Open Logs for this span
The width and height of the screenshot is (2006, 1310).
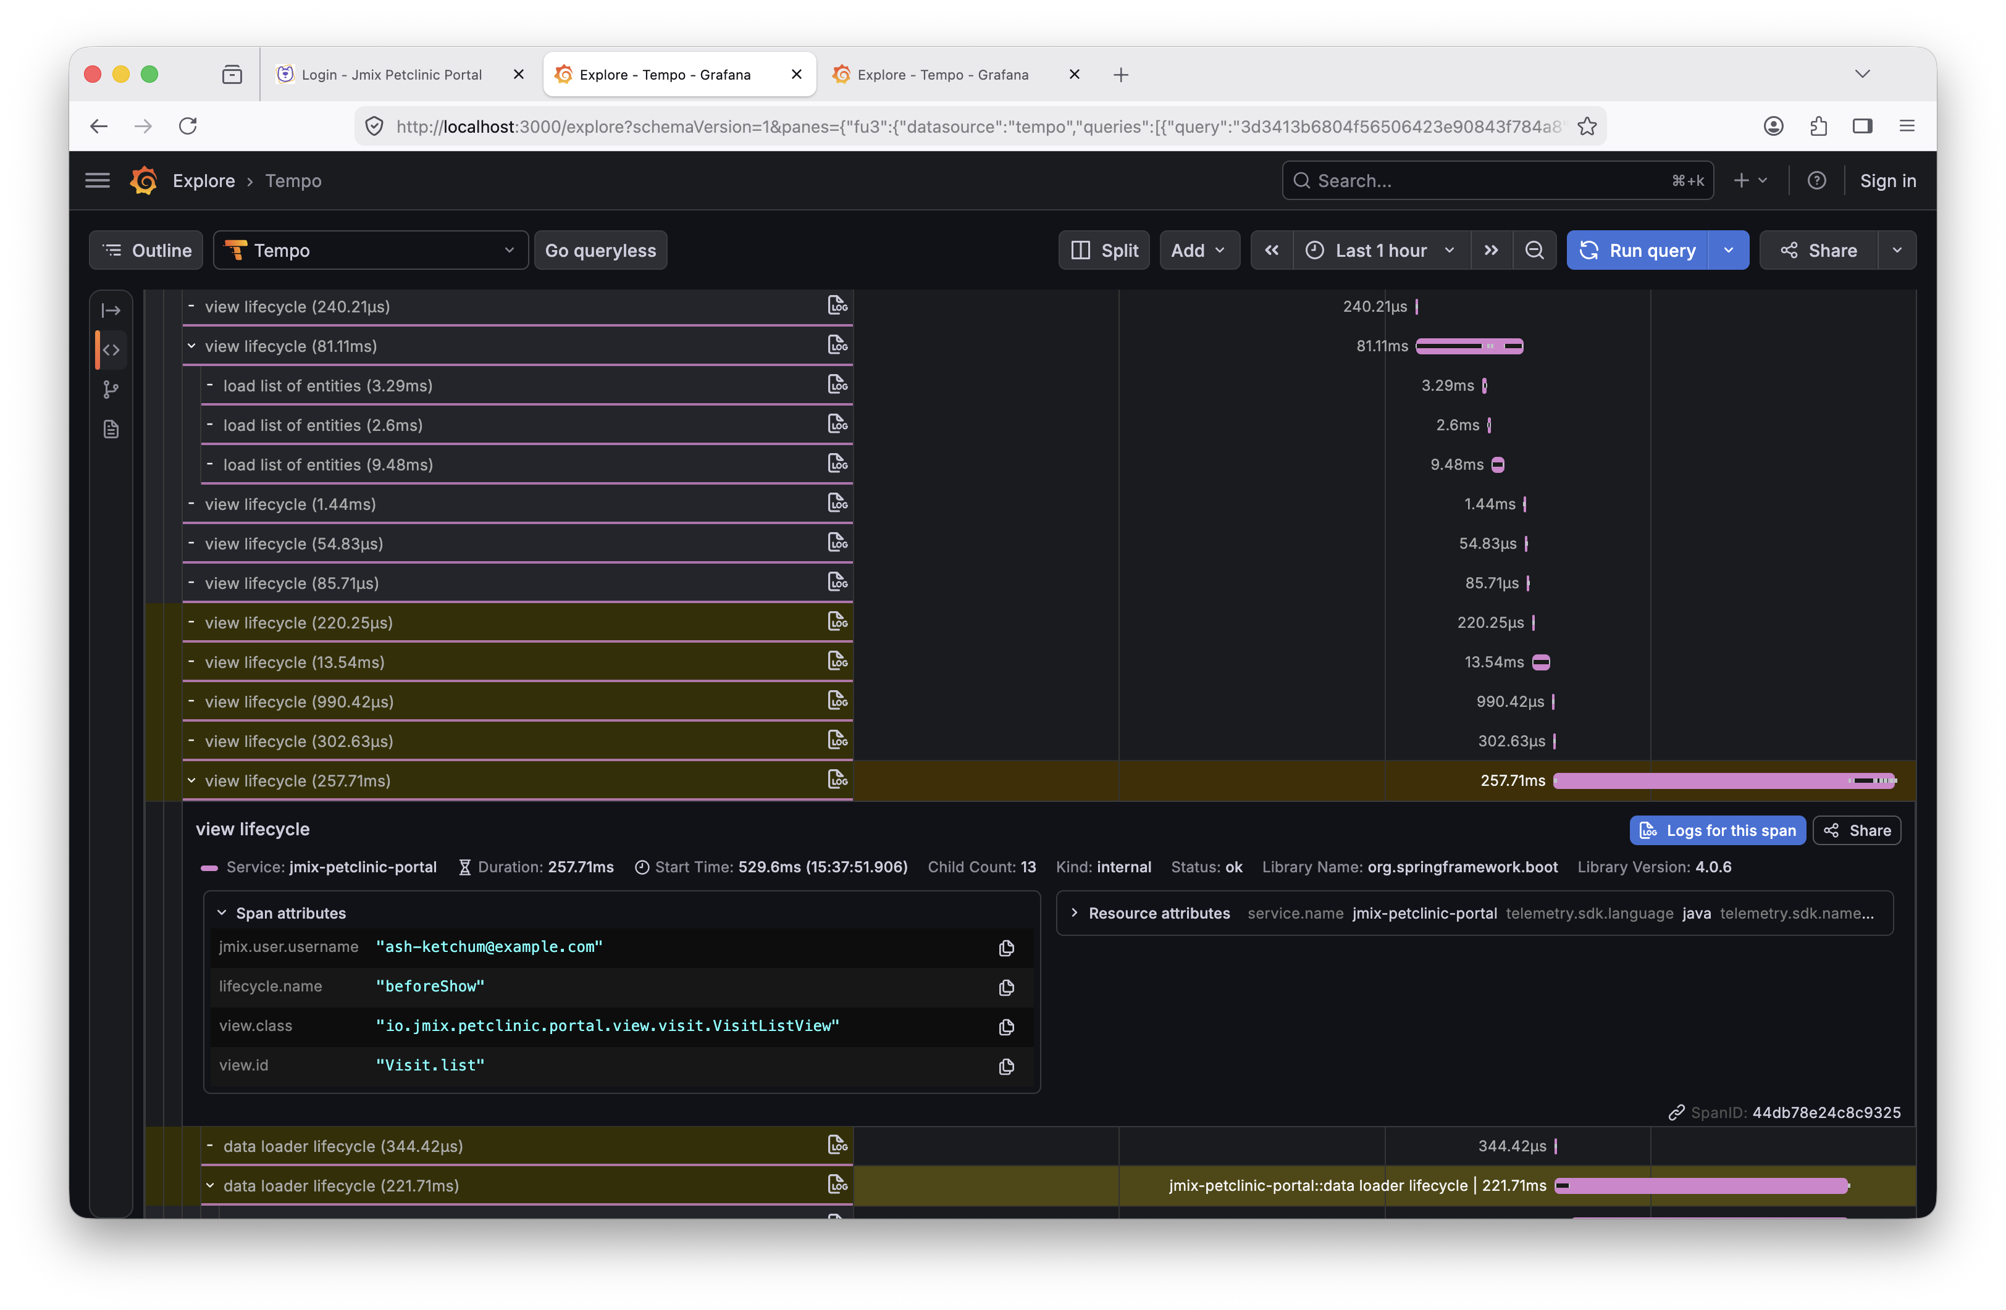click(1717, 830)
